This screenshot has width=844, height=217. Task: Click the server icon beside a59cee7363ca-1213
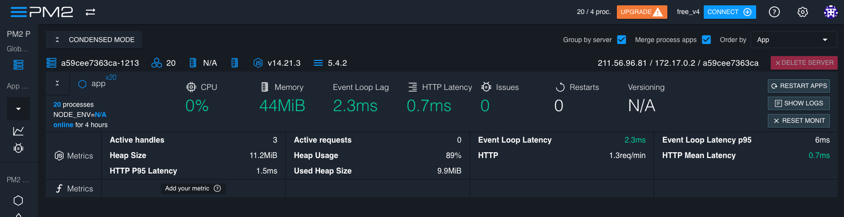click(x=51, y=63)
